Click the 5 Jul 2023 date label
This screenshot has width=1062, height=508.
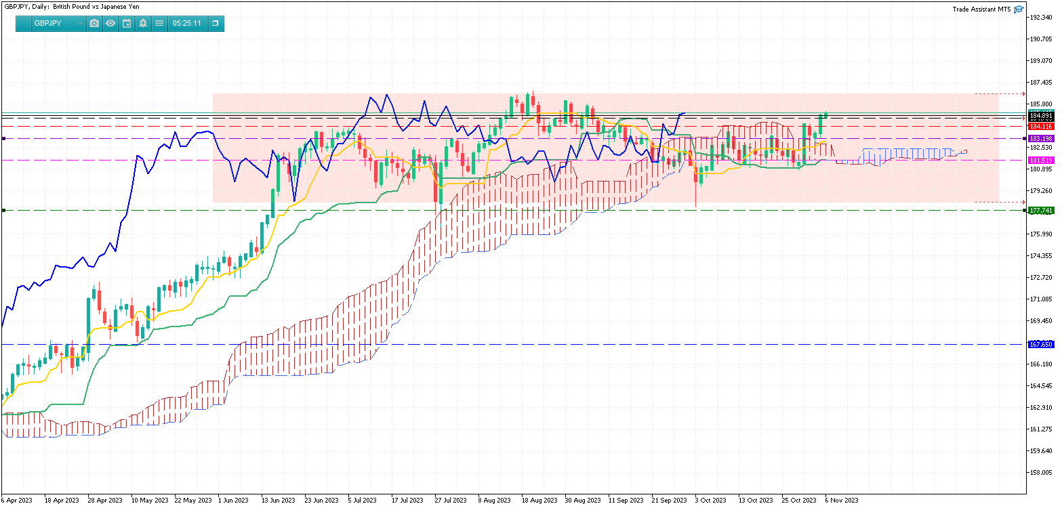[x=363, y=501]
